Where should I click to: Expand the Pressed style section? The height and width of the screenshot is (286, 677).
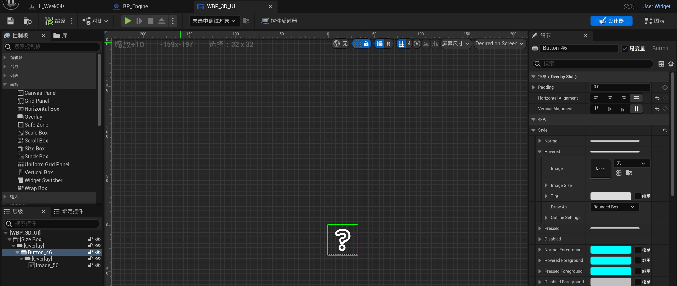(540, 228)
